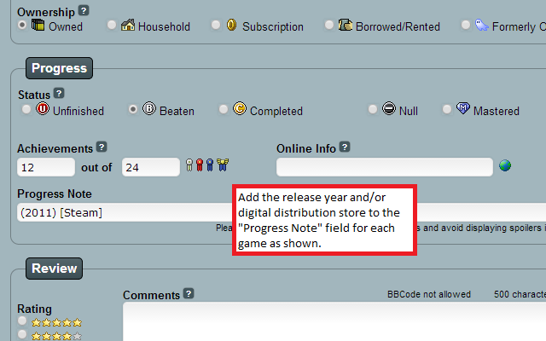This screenshot has height=341, width=546.
Task: Choose the five-star rating radio button
Action: (22, 321)
